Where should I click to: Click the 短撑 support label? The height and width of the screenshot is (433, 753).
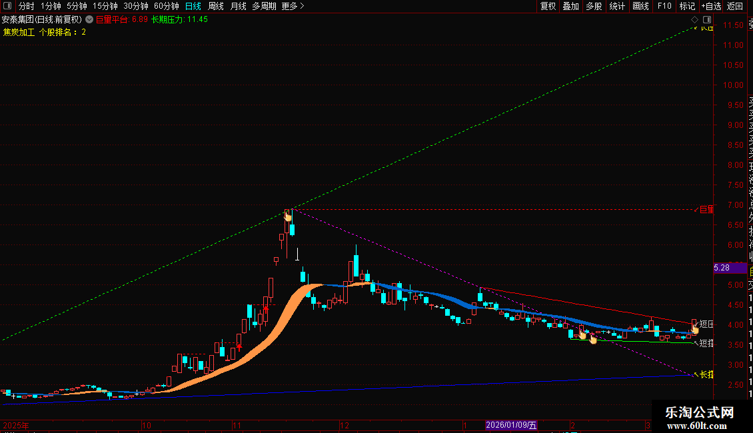coord(706,343)
